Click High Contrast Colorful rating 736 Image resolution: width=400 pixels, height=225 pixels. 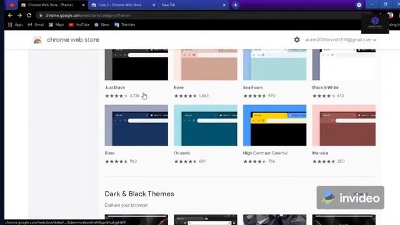coord(259,161)
